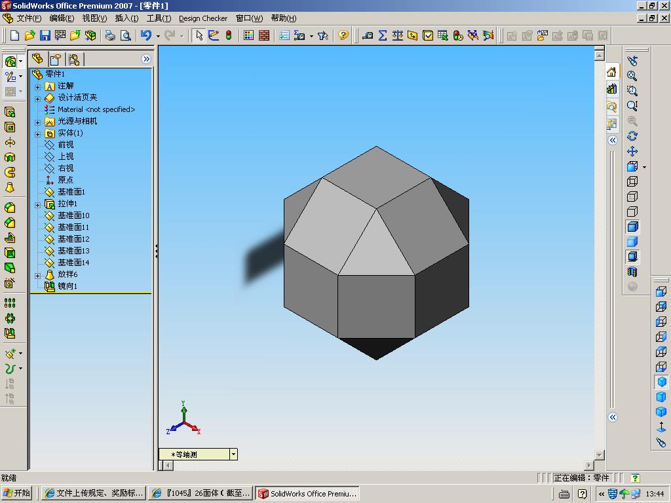Collapse the right task pane with chevron

click(613, 140)
